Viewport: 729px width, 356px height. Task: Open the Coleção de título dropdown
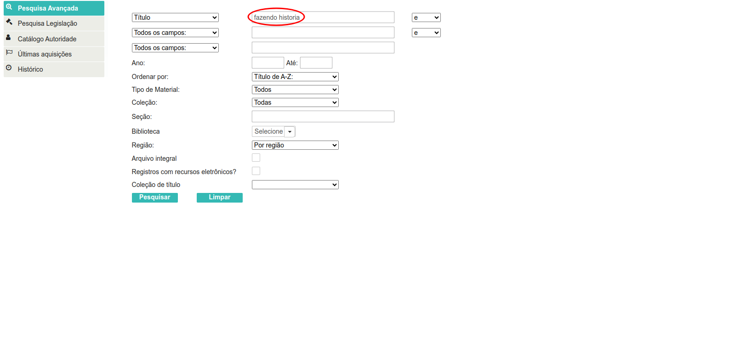295,185
